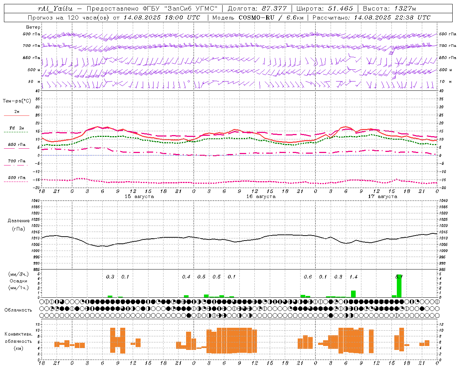Click the "Давление" pressure label
The width and height of the screenshot is (458, 366).
pos(19,221)
